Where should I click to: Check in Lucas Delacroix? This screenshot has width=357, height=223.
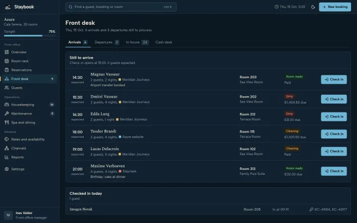[334, 151]
